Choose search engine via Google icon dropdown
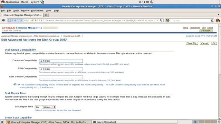Screen dimensions: 221x124 click(168, 20)
